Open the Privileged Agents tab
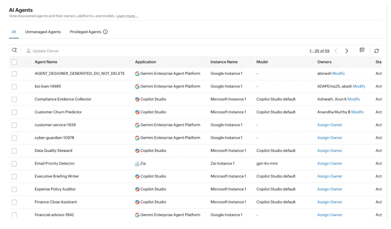This screenshot has width=391, height=229. pyautogui.click(x=85, y=32)
